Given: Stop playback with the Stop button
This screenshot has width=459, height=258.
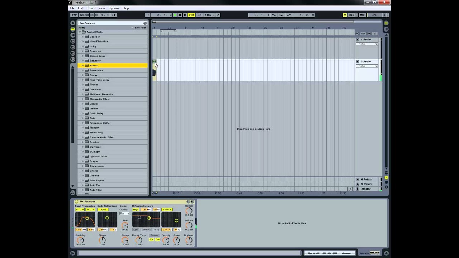Looking at the screenshot, I should (180, 15).
